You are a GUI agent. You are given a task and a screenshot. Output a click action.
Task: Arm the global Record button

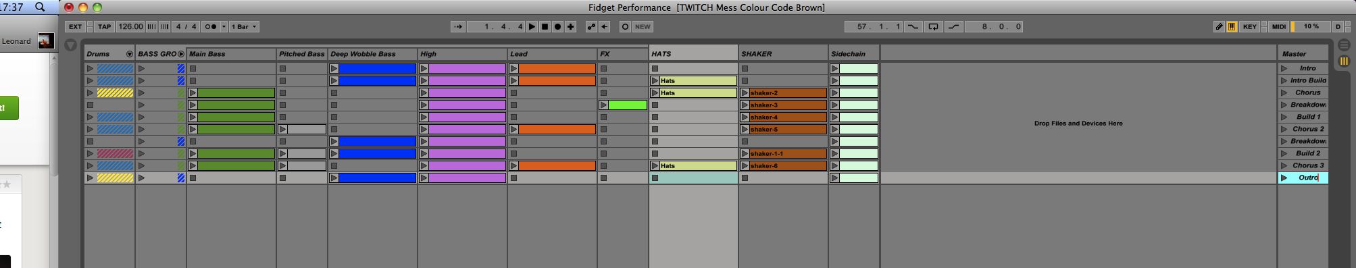coord(557,27)
